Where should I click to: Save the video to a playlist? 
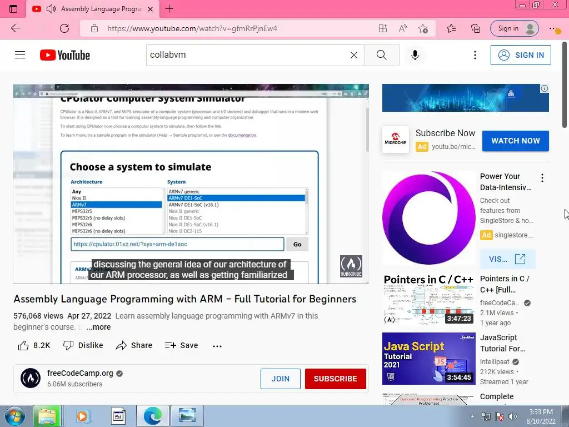coord(182,345)
